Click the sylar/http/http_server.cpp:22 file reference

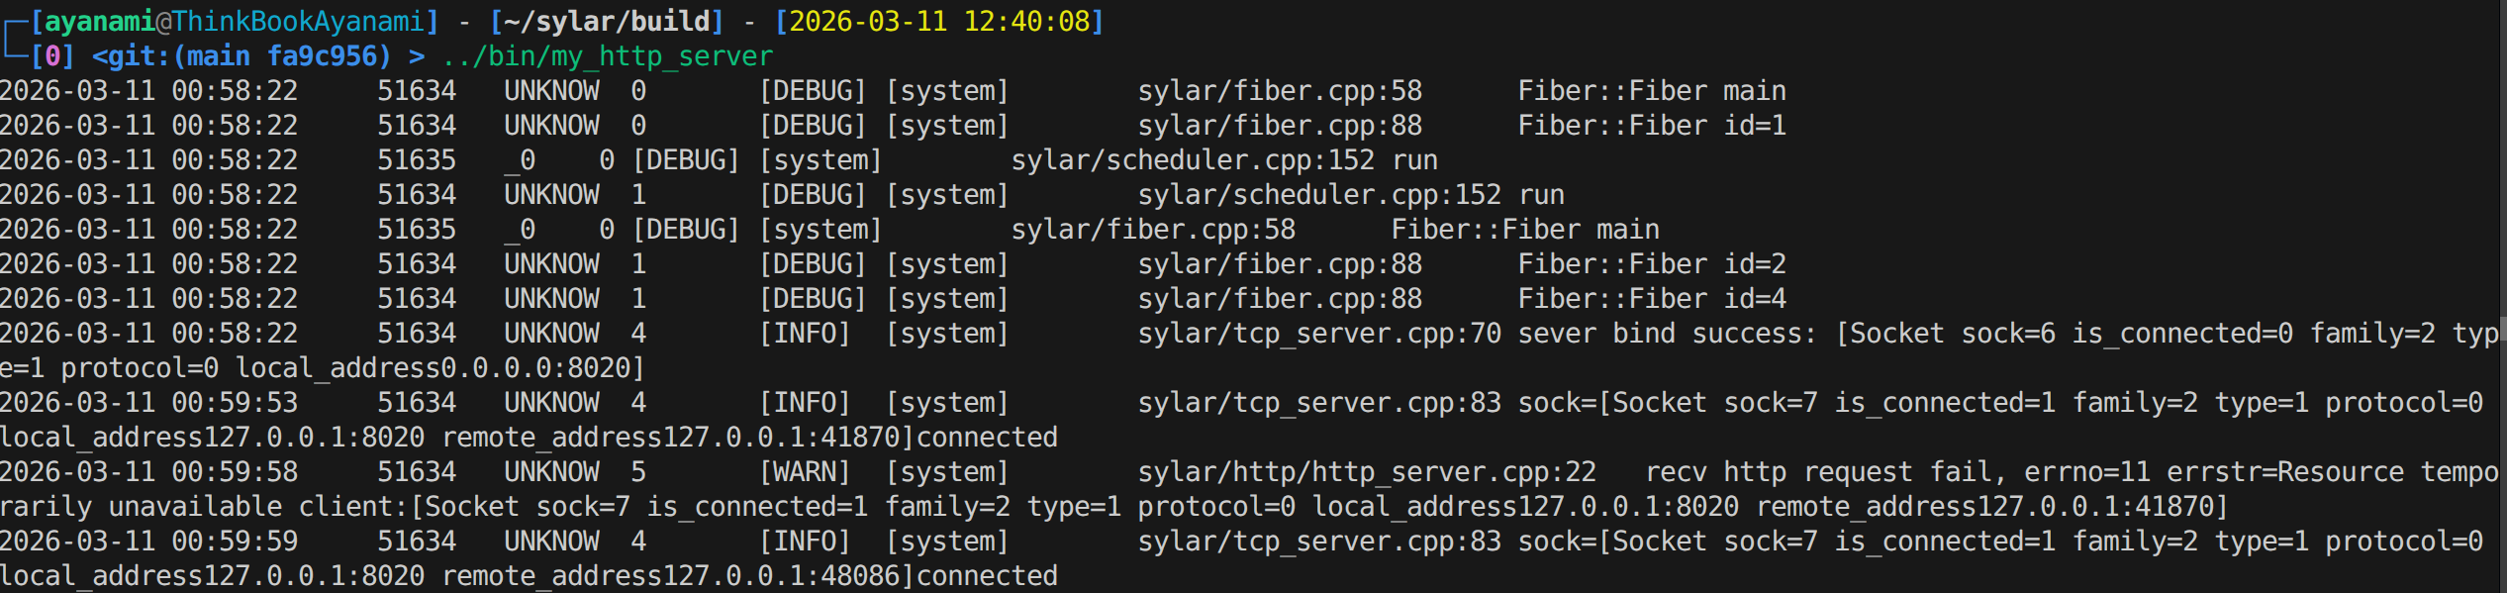[x=1366, y=472]
